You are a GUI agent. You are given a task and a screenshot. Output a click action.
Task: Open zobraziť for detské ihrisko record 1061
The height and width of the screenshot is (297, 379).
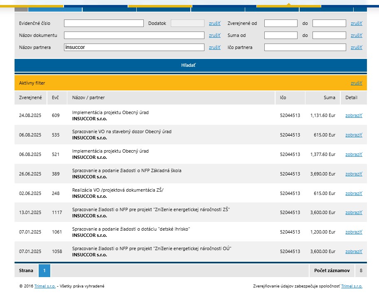point(354,232)
